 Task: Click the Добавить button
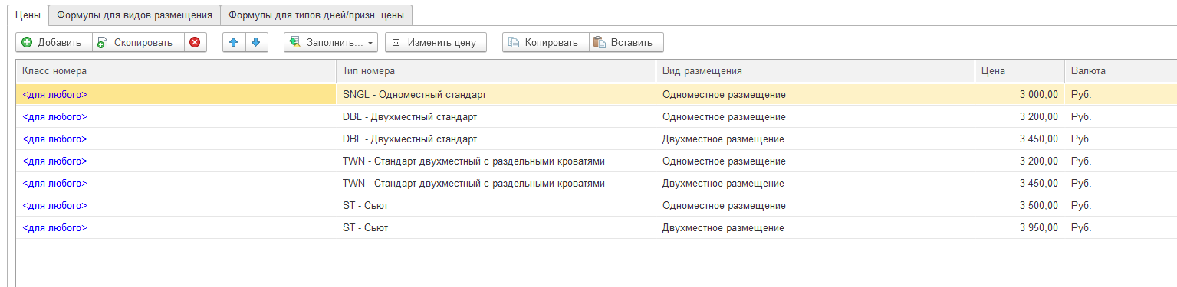click(x=54, y=42)
